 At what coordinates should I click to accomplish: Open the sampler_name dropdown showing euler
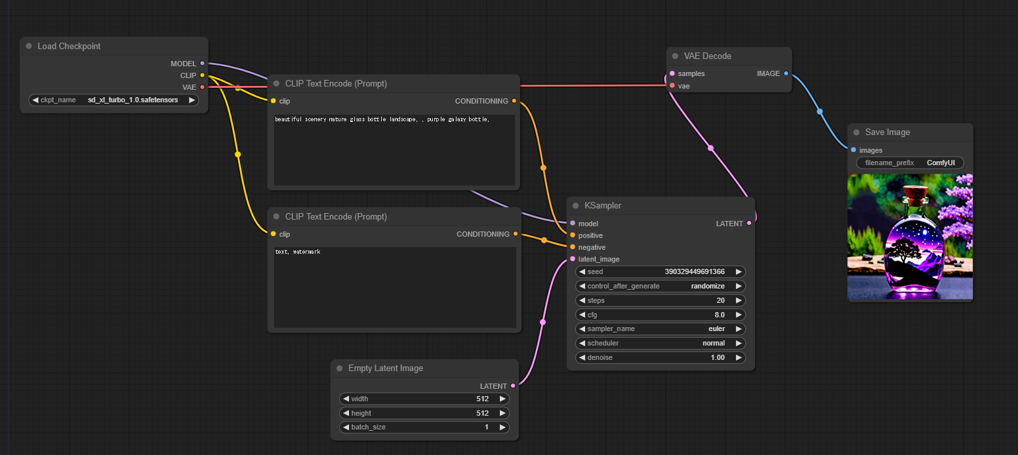coord(660,329)
